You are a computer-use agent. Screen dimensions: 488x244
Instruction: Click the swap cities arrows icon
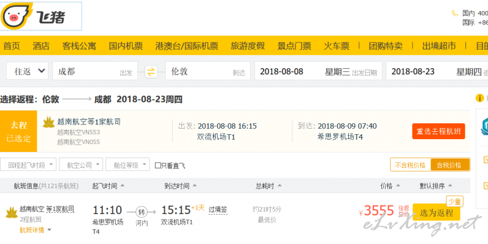pos(151,71)
